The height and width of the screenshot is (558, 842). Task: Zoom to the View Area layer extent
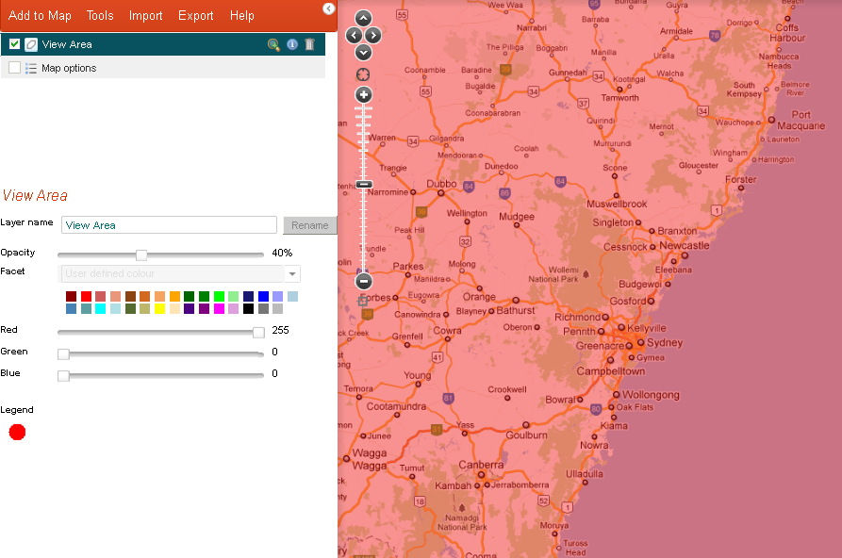click(273, 44)
